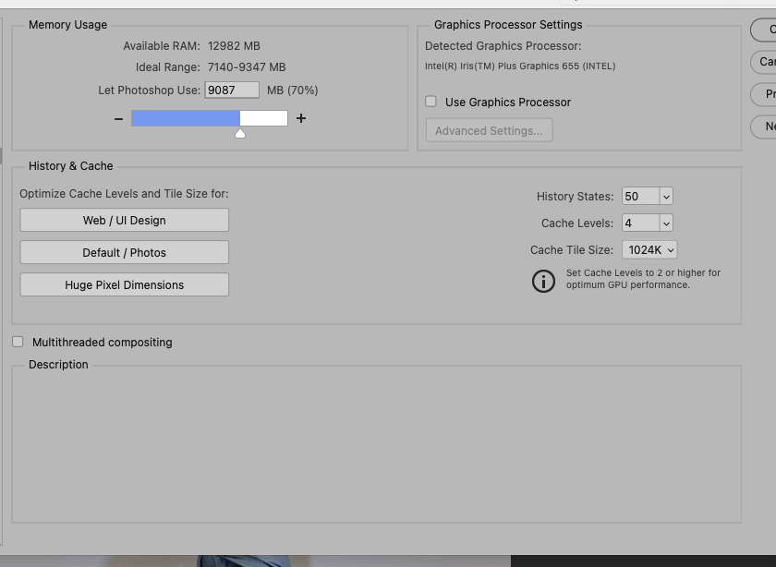Click the partially visible document thumbnail below dialog
The image size is (776, 567).
[249, 561]
